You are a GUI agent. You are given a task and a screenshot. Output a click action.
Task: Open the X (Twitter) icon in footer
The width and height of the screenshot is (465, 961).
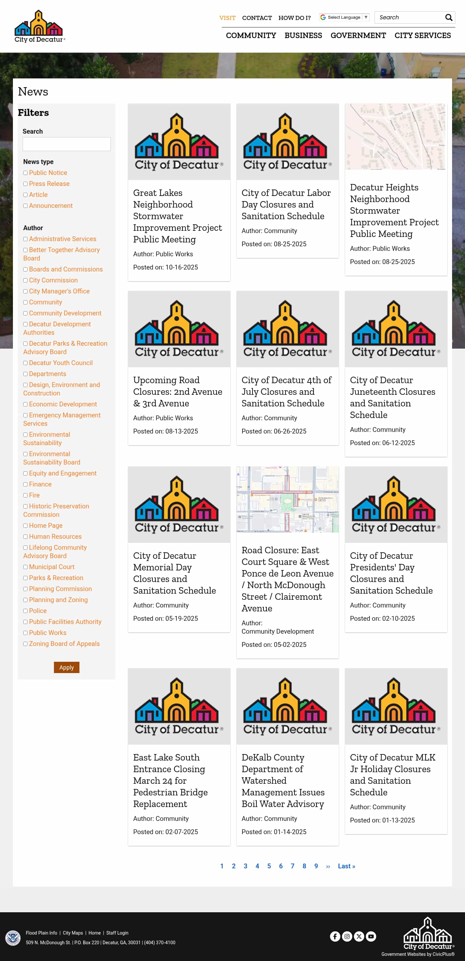coord(359,936)
